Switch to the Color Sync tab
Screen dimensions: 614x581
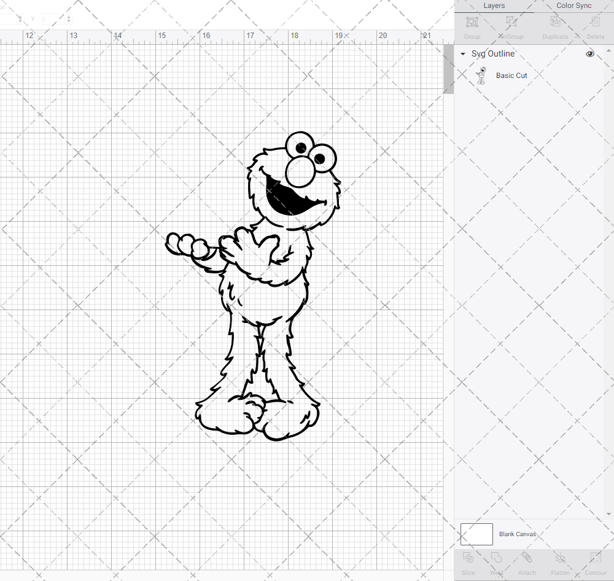click(x=573, y=6)
